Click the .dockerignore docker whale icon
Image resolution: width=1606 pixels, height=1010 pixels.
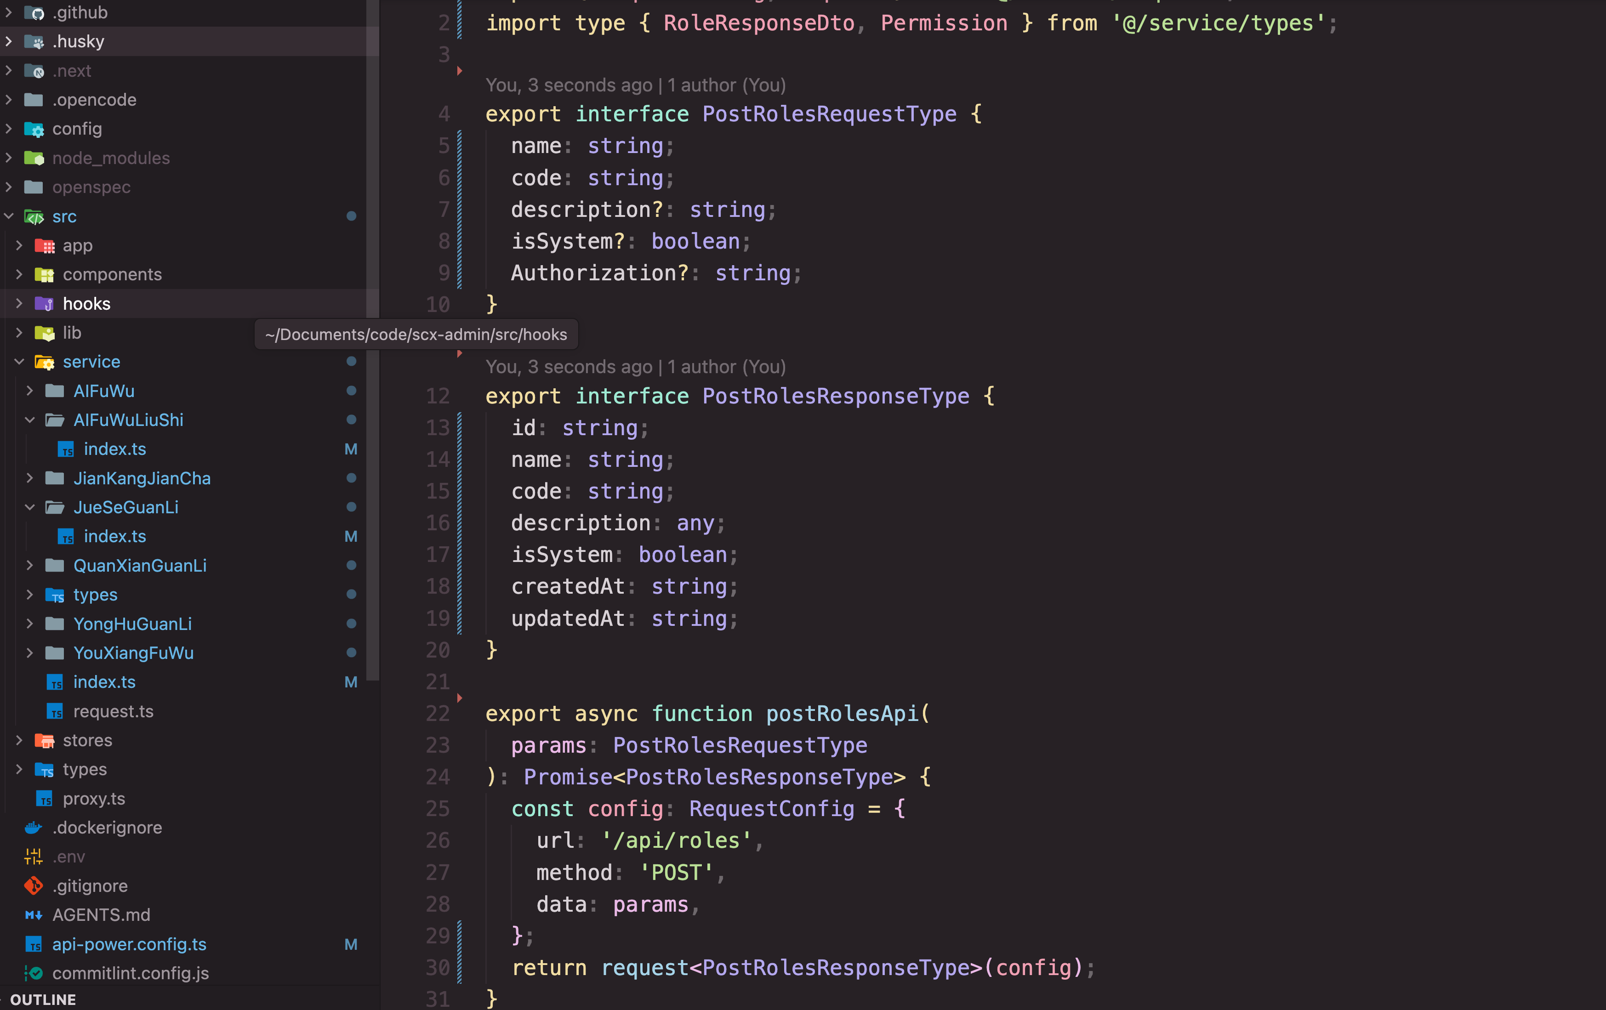click(34, 827)
